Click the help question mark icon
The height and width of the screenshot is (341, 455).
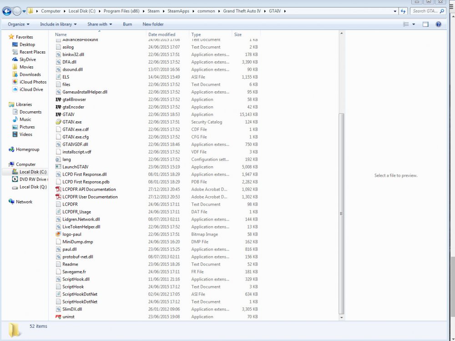click(438, 25)
